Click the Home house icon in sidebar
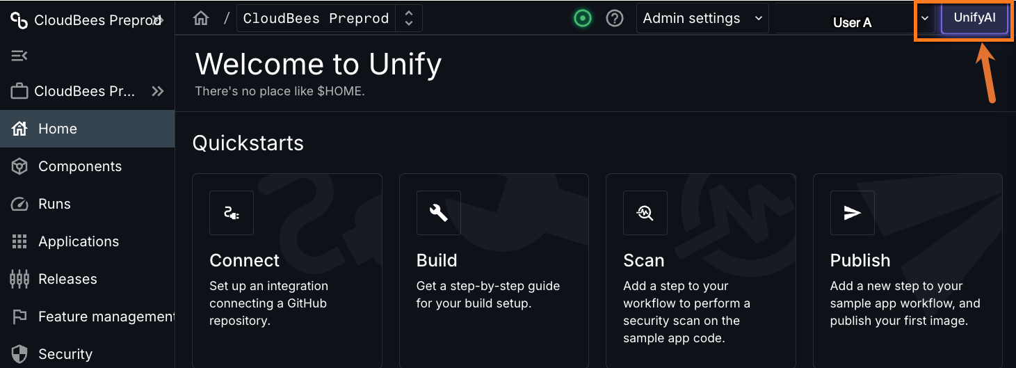The height and width of the screenshot is (368, 1016). (x=19, y=129)
